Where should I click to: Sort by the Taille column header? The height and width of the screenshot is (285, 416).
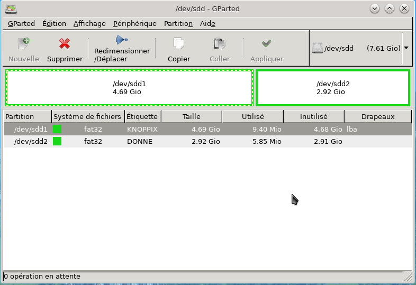[191, 116]
